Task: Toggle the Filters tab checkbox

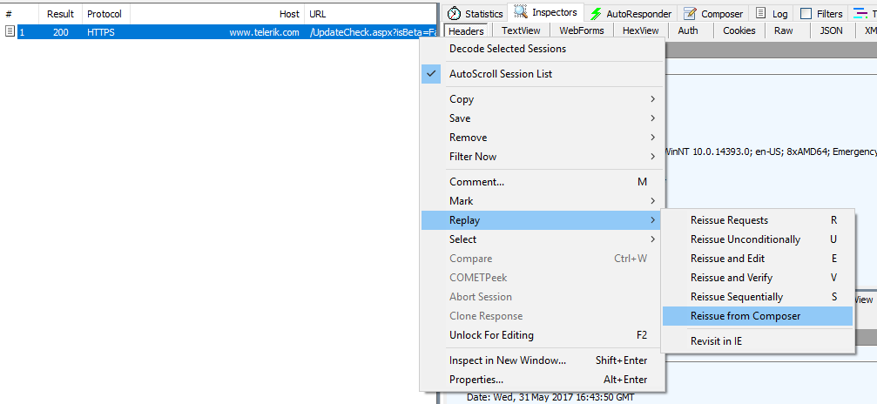Action: tap(806, 14)
